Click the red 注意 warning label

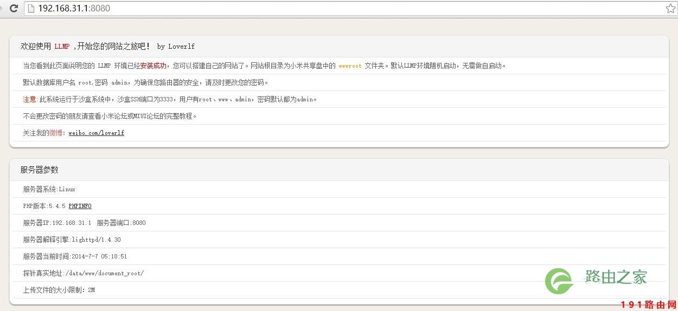[x=29, y=99]
